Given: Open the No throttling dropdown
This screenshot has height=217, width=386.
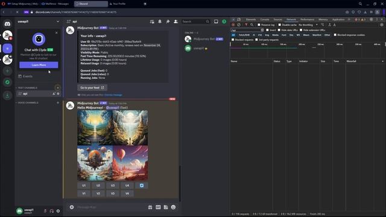Looking at the screenshot, I should [x=308, y=25].
